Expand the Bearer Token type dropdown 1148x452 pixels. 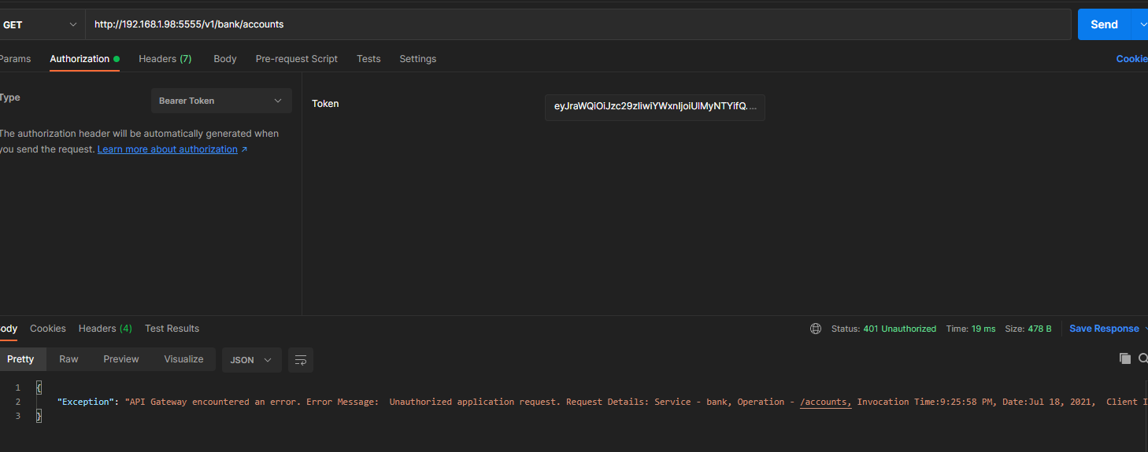click(221, 101)
